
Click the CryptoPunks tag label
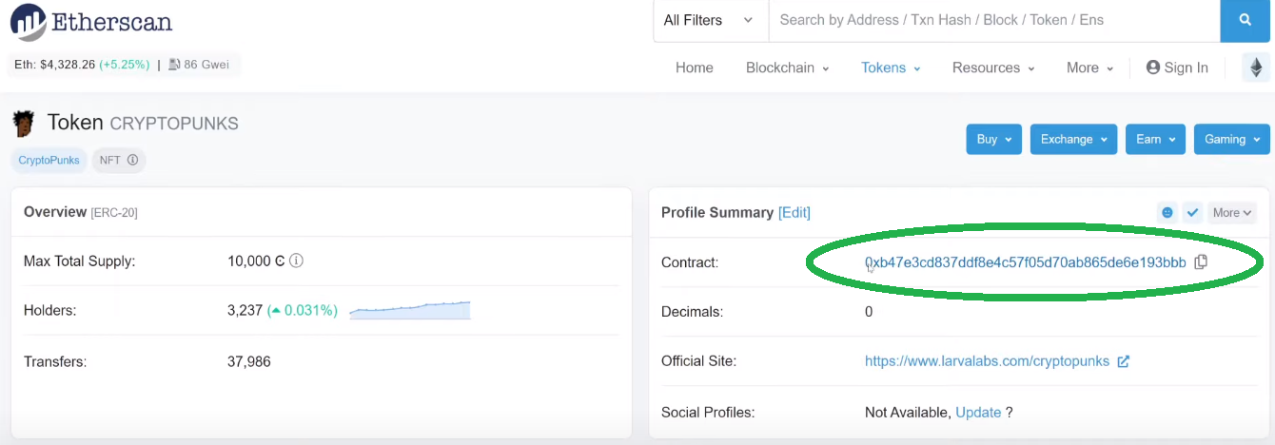49,160
